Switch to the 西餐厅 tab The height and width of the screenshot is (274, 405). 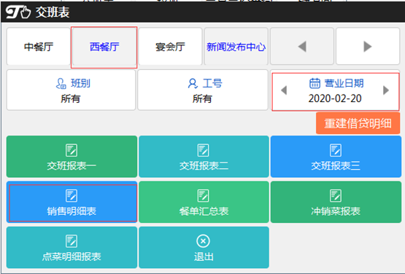point(104,47)
